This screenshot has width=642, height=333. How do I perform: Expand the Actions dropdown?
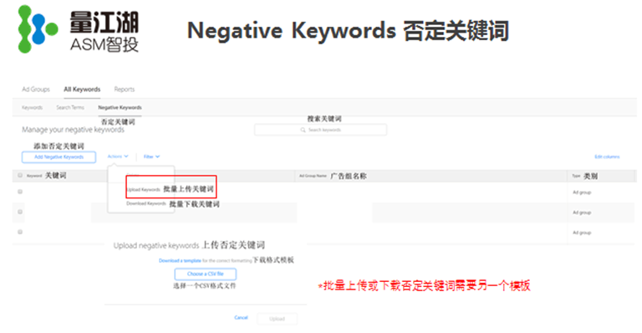point(118,156)
